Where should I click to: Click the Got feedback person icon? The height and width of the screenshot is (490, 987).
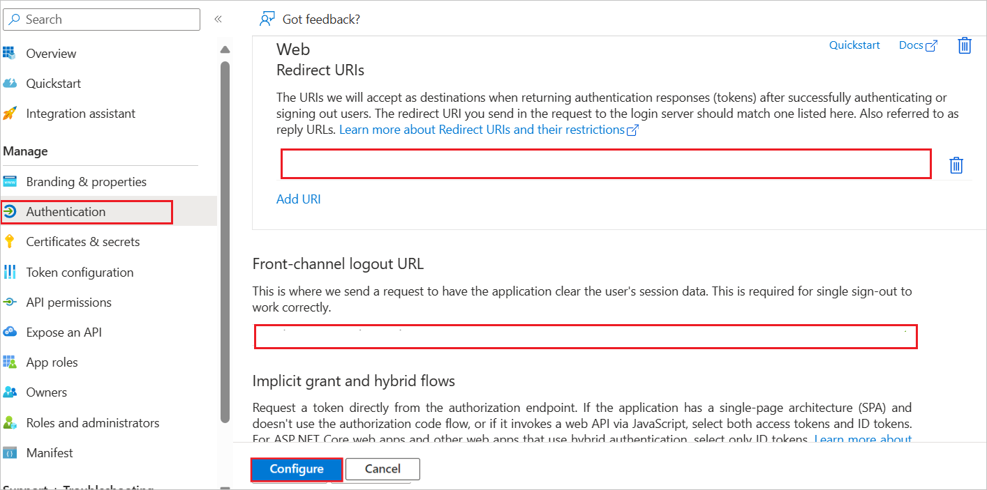point(267,19)
